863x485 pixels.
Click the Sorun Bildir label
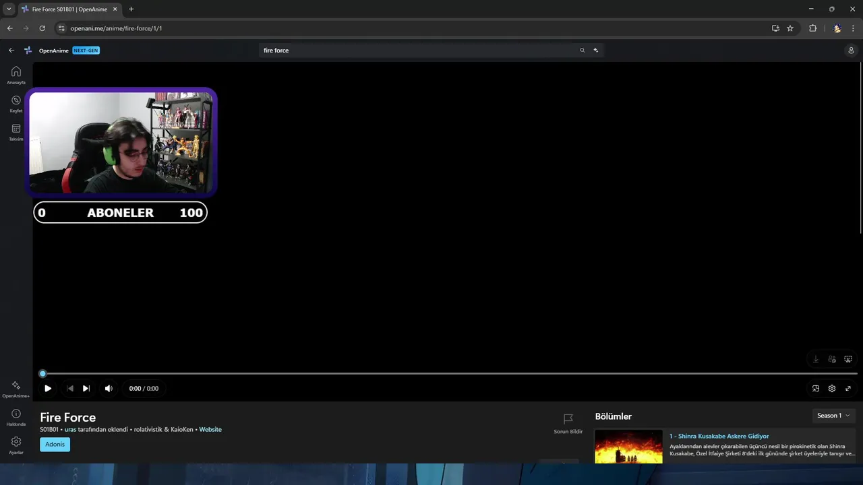568,432
